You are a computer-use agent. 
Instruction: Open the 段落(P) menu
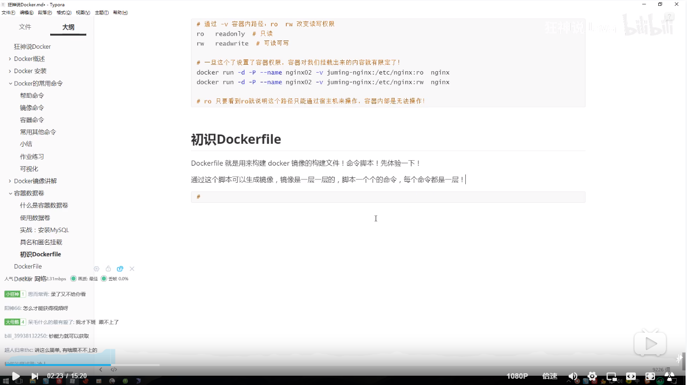45,13
